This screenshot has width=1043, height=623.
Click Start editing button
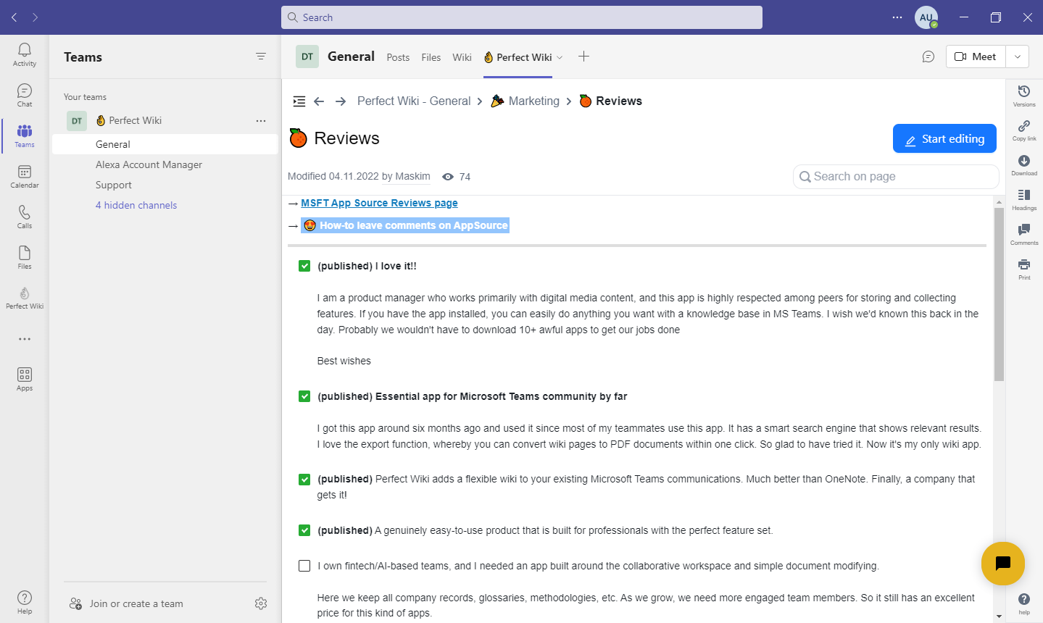[x=944, y=138]
